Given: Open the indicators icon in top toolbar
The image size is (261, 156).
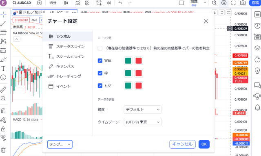Looking at the screenshot, I should (78, 3).
